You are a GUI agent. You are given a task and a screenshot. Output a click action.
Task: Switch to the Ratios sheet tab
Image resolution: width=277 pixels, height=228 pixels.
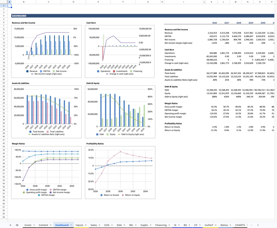tap(223, 225)
